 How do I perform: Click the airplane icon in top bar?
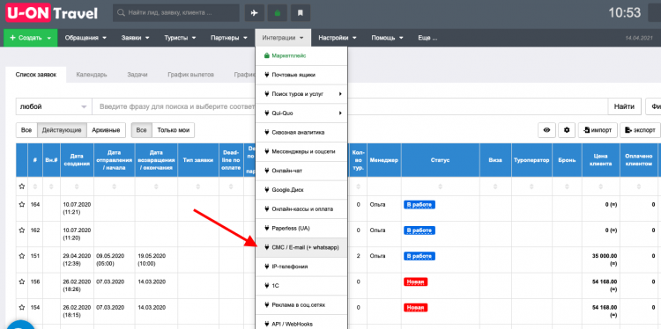click(x=254, y=13)
